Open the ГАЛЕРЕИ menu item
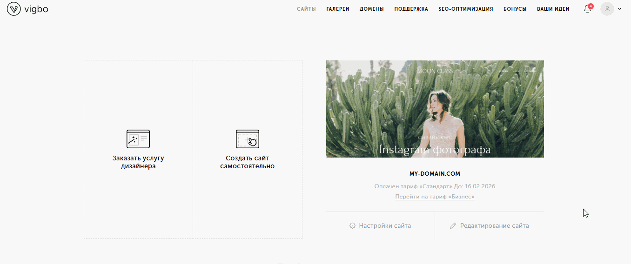Screen dimensions: 631x264 coord(338,9)
